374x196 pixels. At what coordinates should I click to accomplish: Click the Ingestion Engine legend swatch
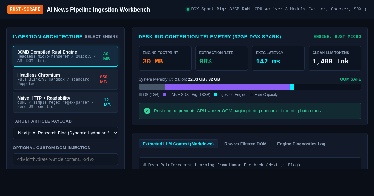coord(216,95)
